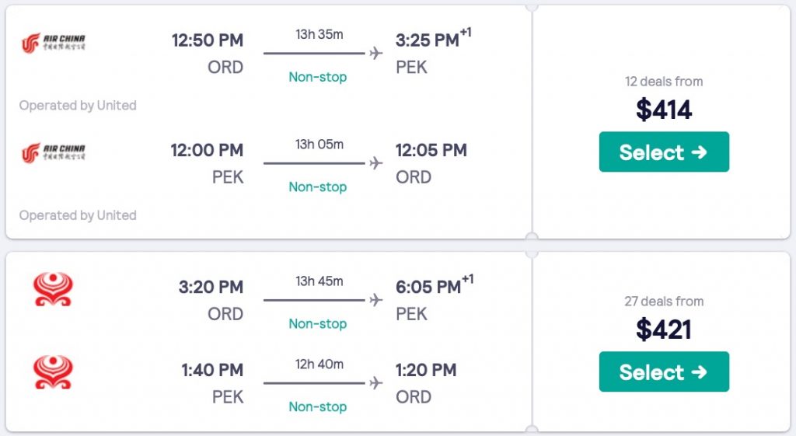Click the 1:40 PM PEK departure time

[212, 370]
